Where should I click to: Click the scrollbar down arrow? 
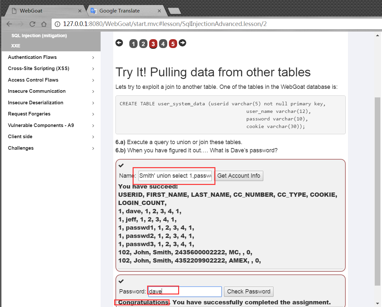[377, 303]
